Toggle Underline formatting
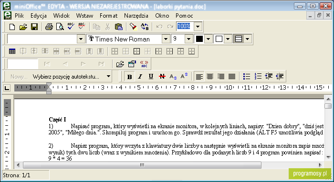This screenshot has height=182, width=334. pyautogui.click(x=151, y=77)
